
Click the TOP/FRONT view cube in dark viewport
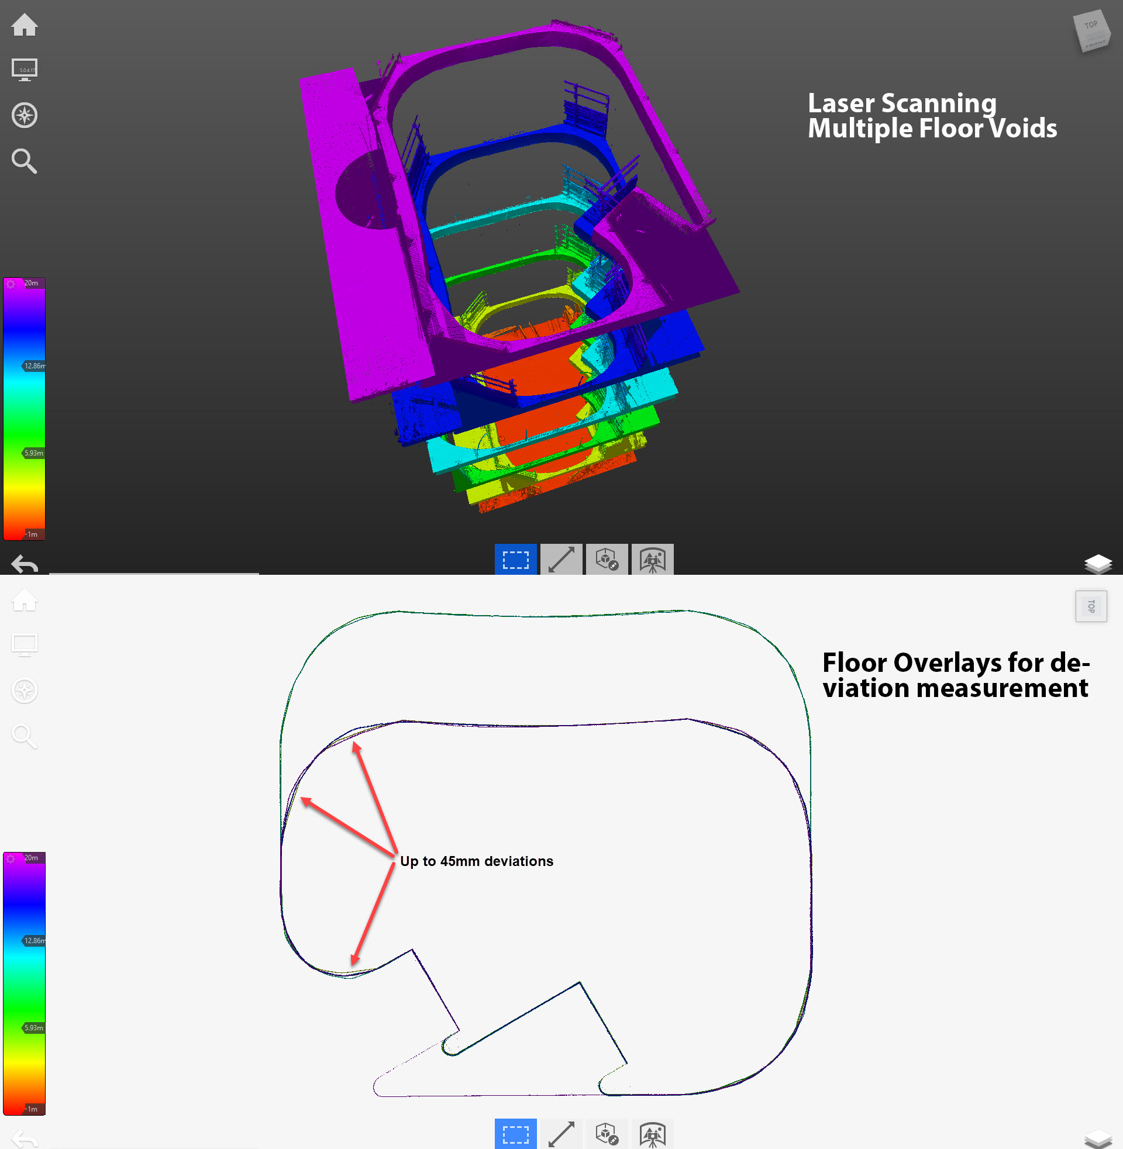click(1092, 31)
